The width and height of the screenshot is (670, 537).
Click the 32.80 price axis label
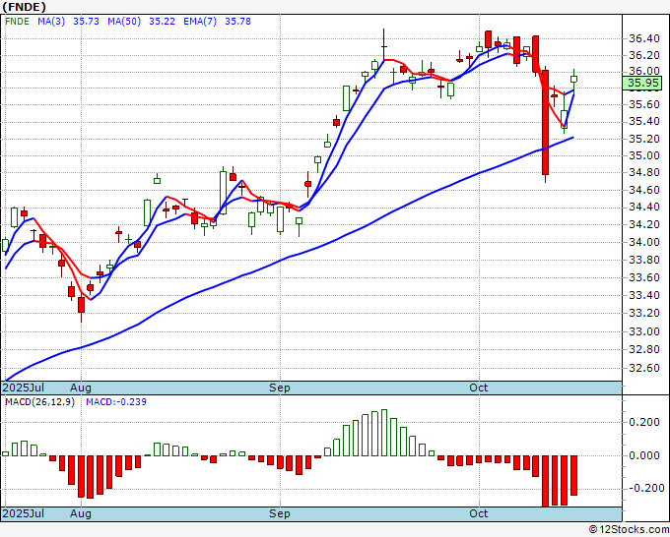pyautogui.click(x=644, y=349)
